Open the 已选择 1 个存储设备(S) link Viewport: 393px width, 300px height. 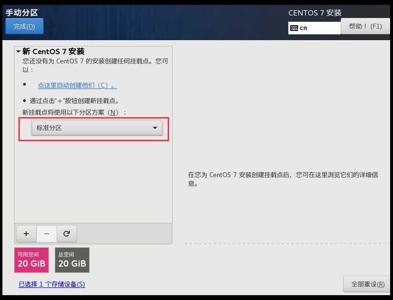[x=52, y=284]
